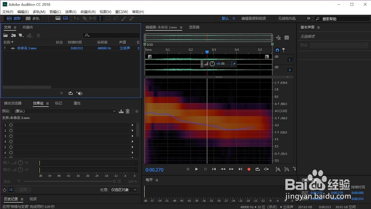This screenshot has width=371, height=209.
Task: Click the trash icon in Files panel
Action: [x=38, y=35]
